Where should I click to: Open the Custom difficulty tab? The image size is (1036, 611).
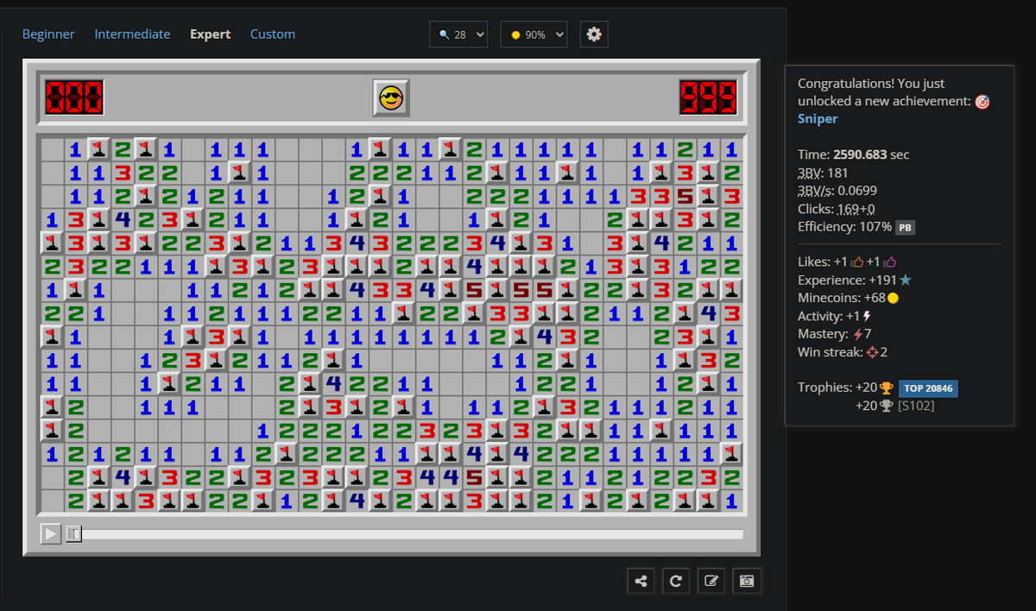pos(273,34)
